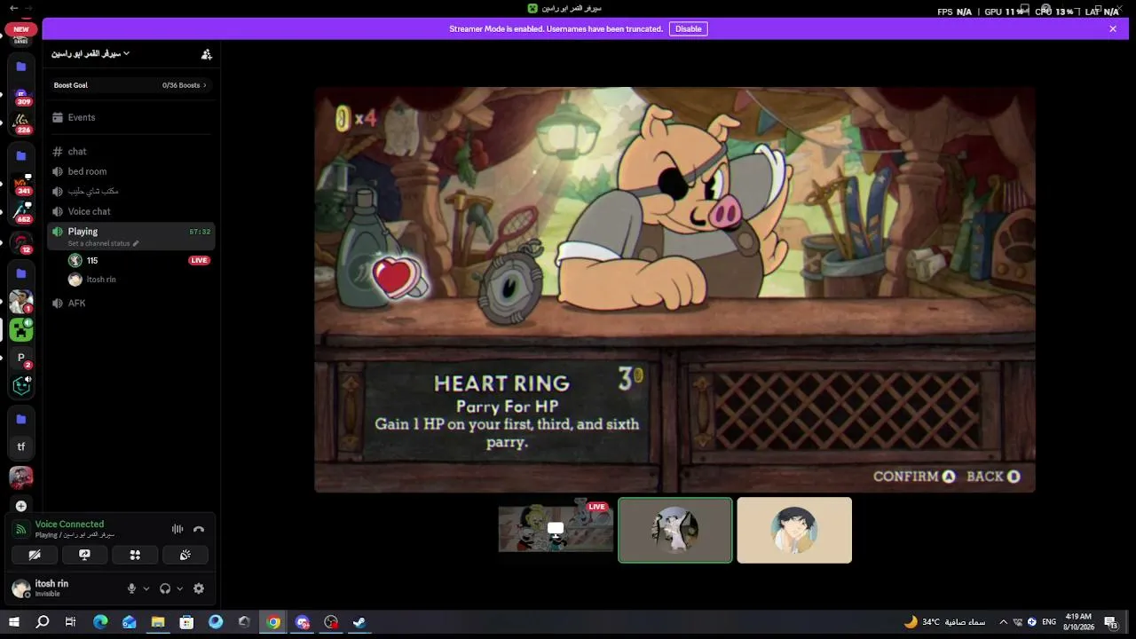Switch the ENG input language
Viewport: 1136px width, 639px height.
coord(1048,622)
